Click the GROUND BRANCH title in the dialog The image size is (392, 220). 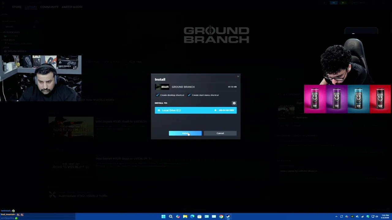tap(183, 87)
